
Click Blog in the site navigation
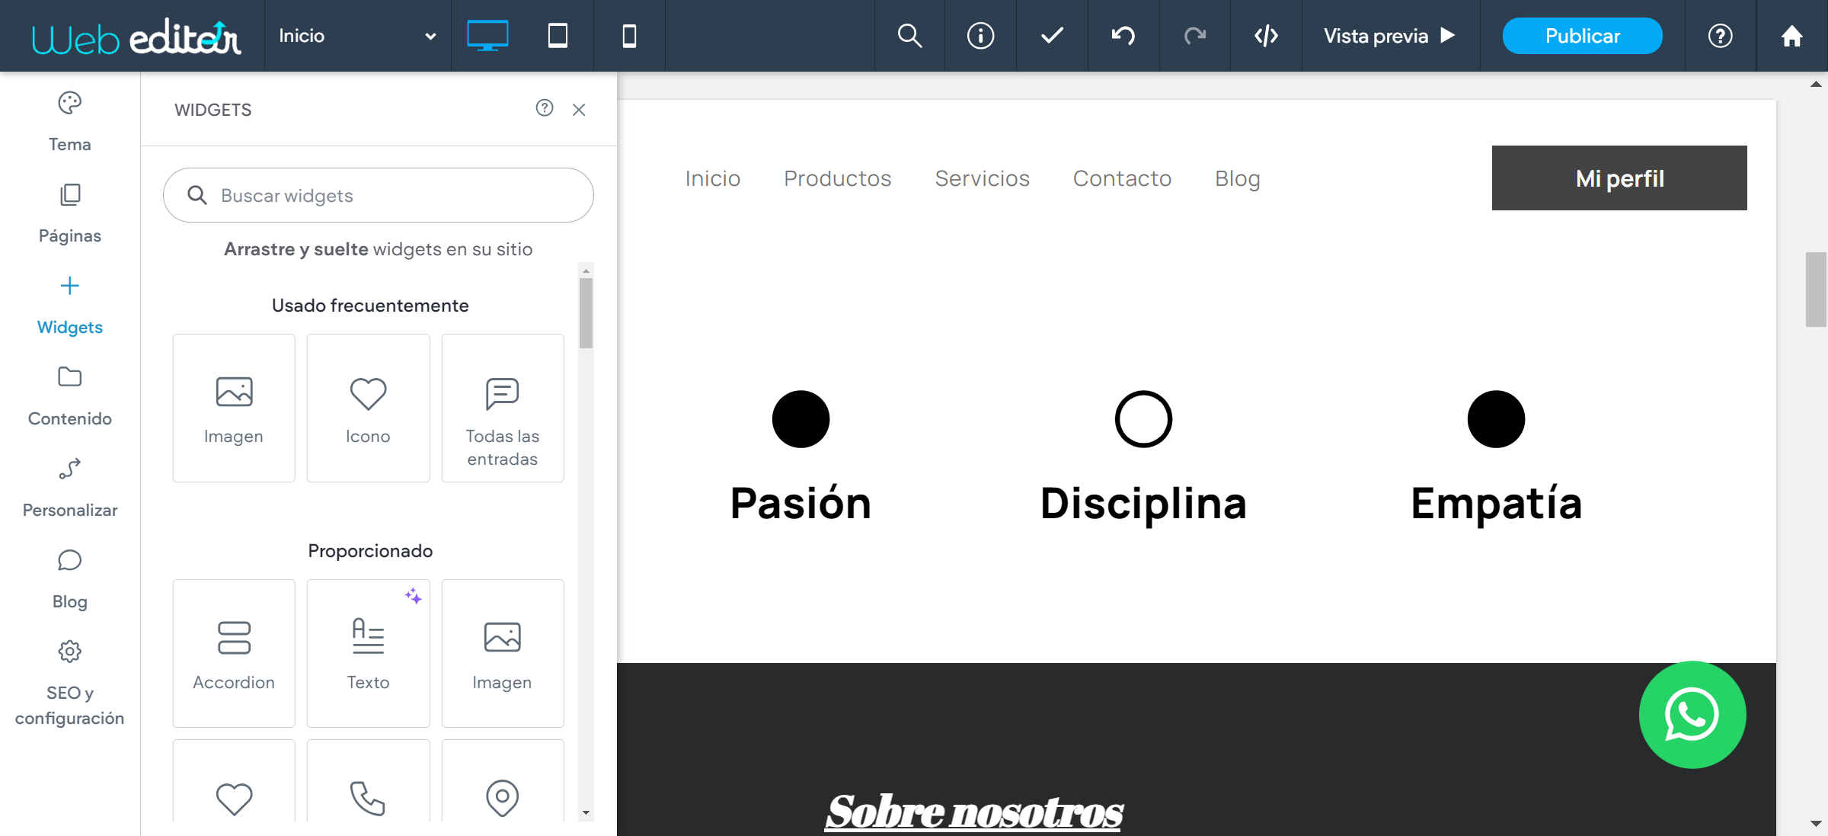click(1238, 178)
